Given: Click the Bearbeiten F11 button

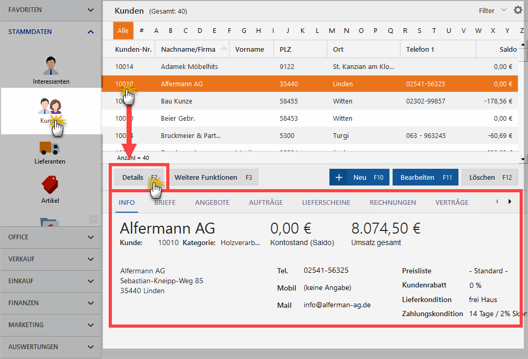Looking at the screenshot, I should tap(426, 177).
